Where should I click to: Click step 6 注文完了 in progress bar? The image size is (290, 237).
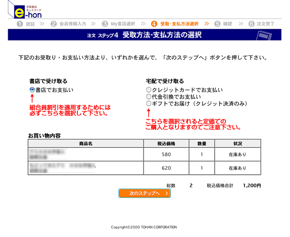261,24
